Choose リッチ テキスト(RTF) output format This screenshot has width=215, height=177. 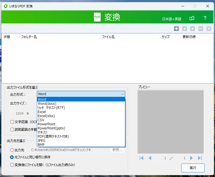pos(81,108)
